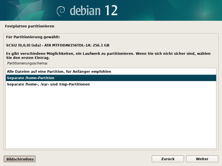Click the "Sie den ersten Eintrag." text line
222x166 pixels.
pos(27,58)
